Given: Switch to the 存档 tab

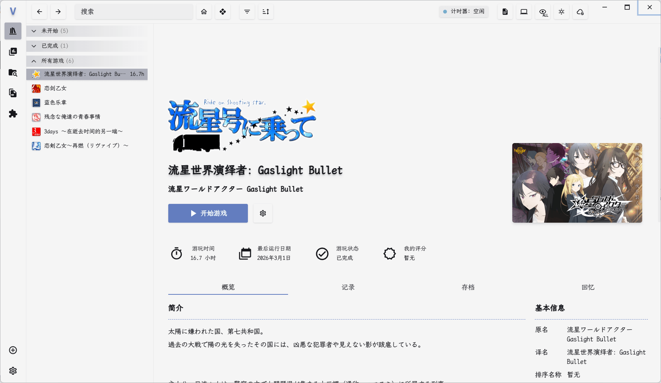Looking at the screenshot, I should tap(468, 287).
